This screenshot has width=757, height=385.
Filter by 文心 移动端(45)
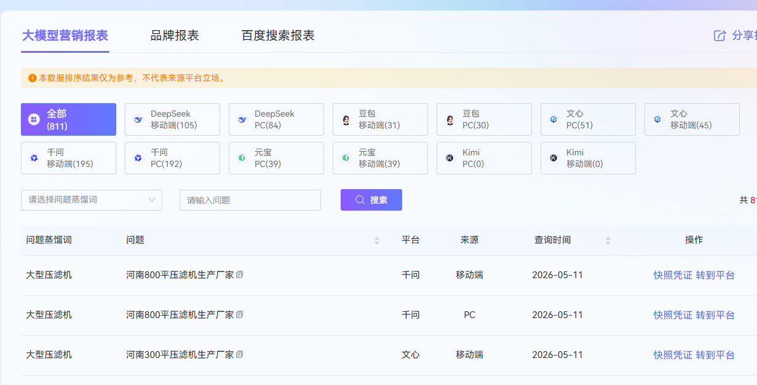(692, 119)
